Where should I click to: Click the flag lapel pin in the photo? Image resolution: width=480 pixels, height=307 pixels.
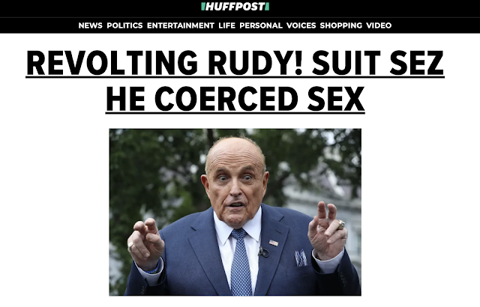click(274, 243)
